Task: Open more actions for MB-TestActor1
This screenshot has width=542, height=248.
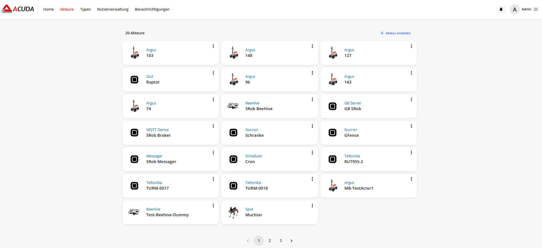Action: (411, 179)
